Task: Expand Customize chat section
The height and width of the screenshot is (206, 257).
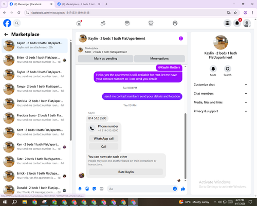Action: point(221,84)
